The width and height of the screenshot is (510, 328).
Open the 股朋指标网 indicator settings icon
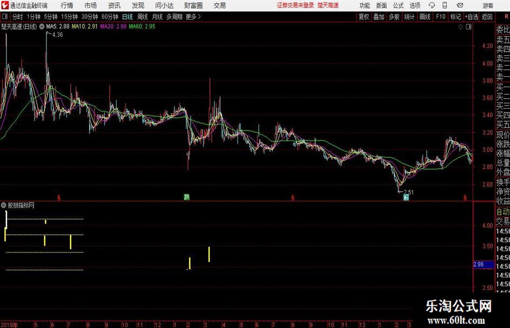(4, 205)
